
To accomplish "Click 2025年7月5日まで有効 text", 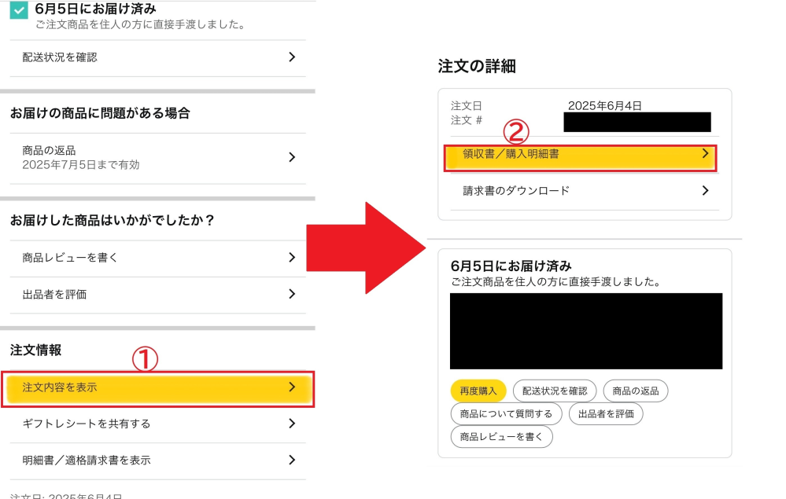I will tap(81, 165).
